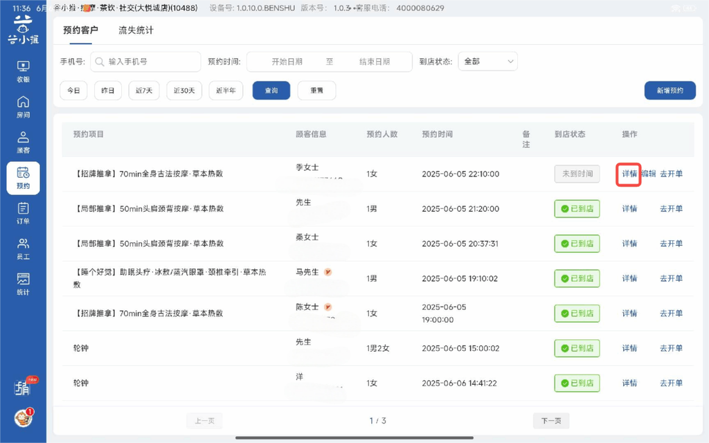This screenshot has width=709, height=443.
Task: Click the orange VIP badge next to 马先生
Action: pos(328,272)
